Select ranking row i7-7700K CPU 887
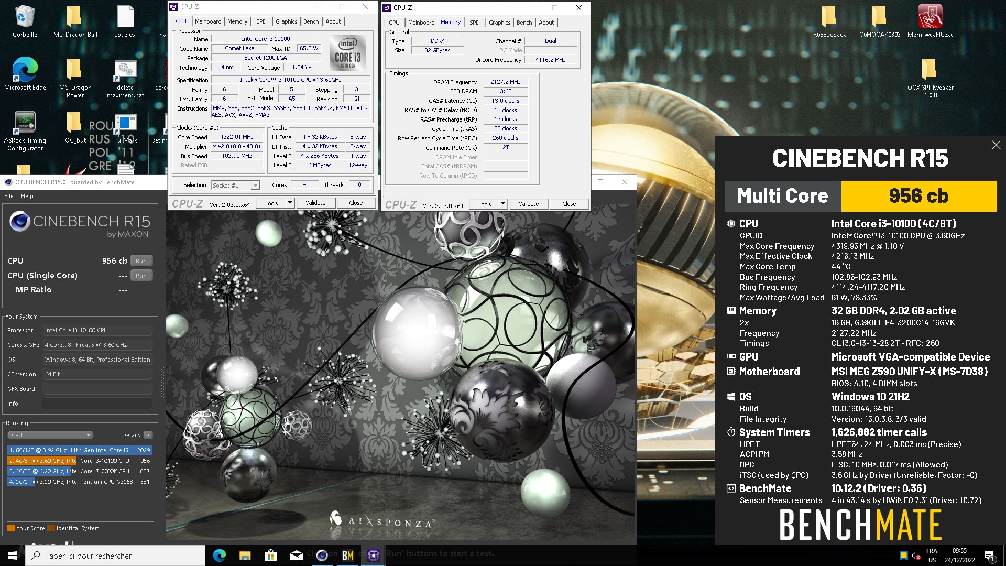The width and height of the screenshot is (1006, 566). (x=80, y=471)
